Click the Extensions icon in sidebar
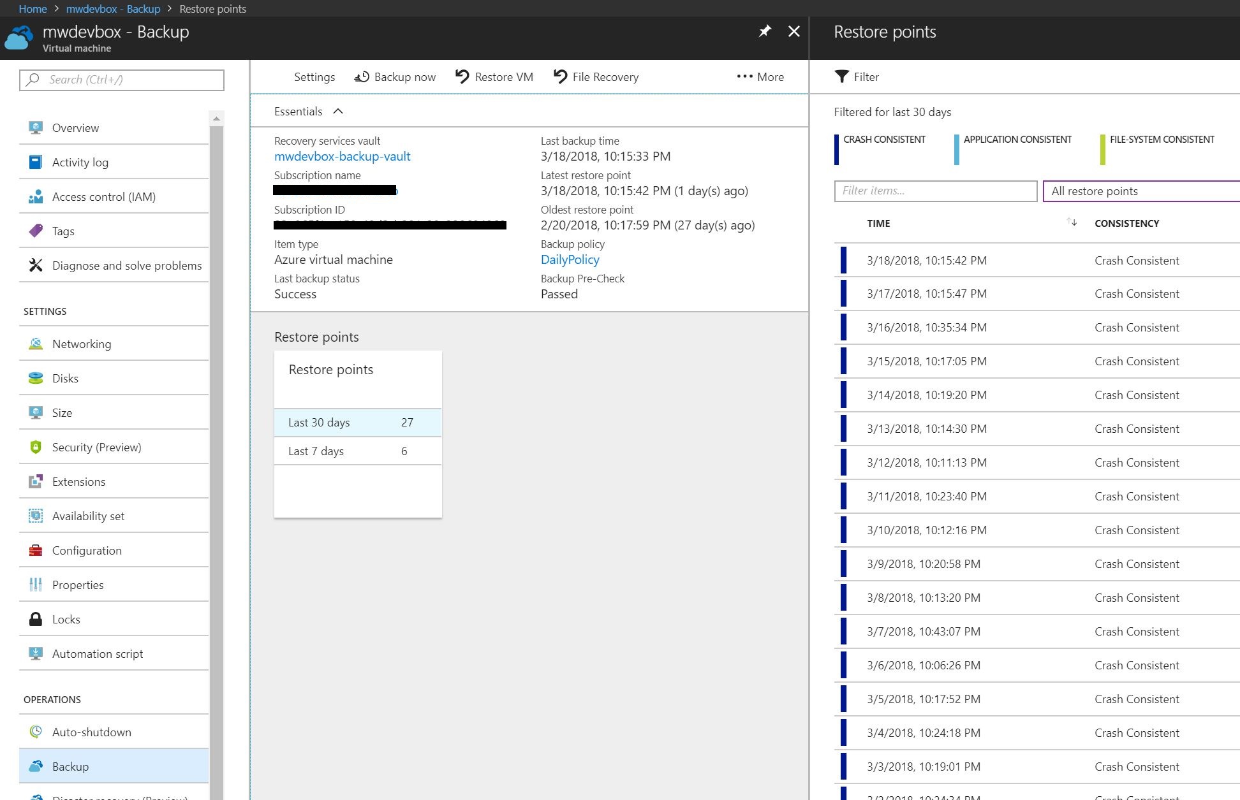Viewport: 1240px width, 800px height. pos(36,481)
